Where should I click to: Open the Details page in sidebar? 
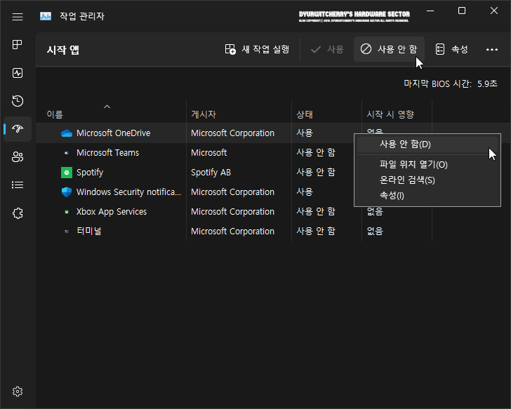(18, 185)
